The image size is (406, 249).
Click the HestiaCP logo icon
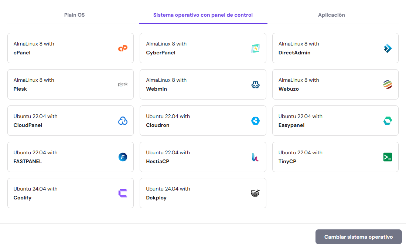(255, 157)
